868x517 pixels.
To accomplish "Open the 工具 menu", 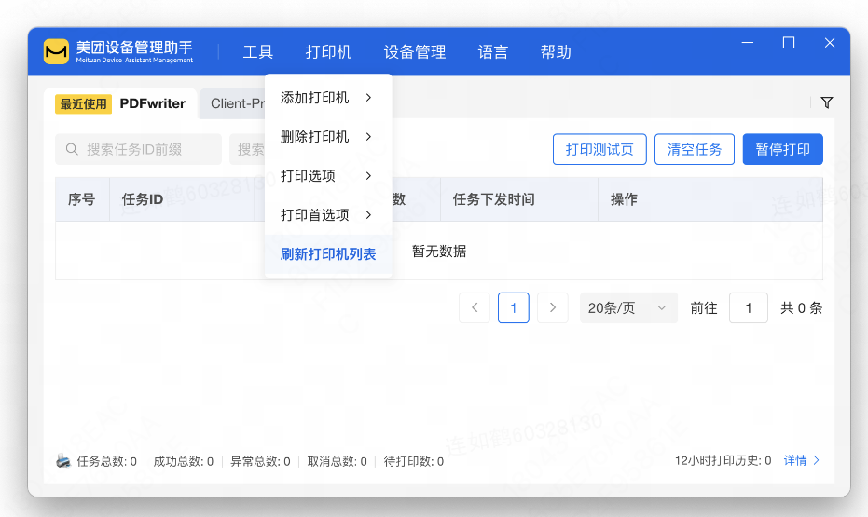I will click(x=258, y=52).
